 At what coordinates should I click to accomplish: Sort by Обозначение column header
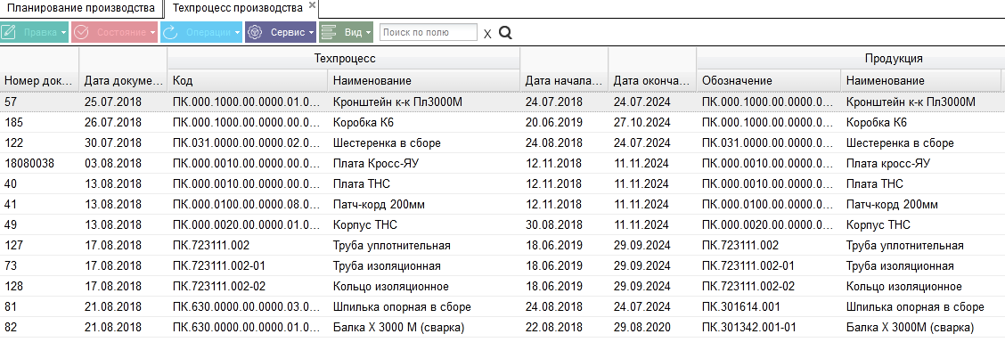(769, 81)
